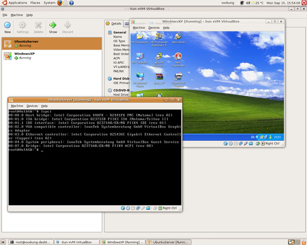The width and height of the screenshot is (307, 245).
Task: Open Machine menu in the UbuntuServer window
Action: (x=17, y=106)
